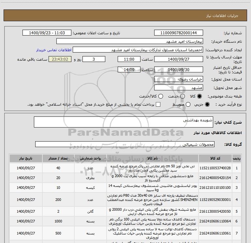Click quantity 2 in row 5
Viewport: 251px width, 243px height.
(58, 211)
